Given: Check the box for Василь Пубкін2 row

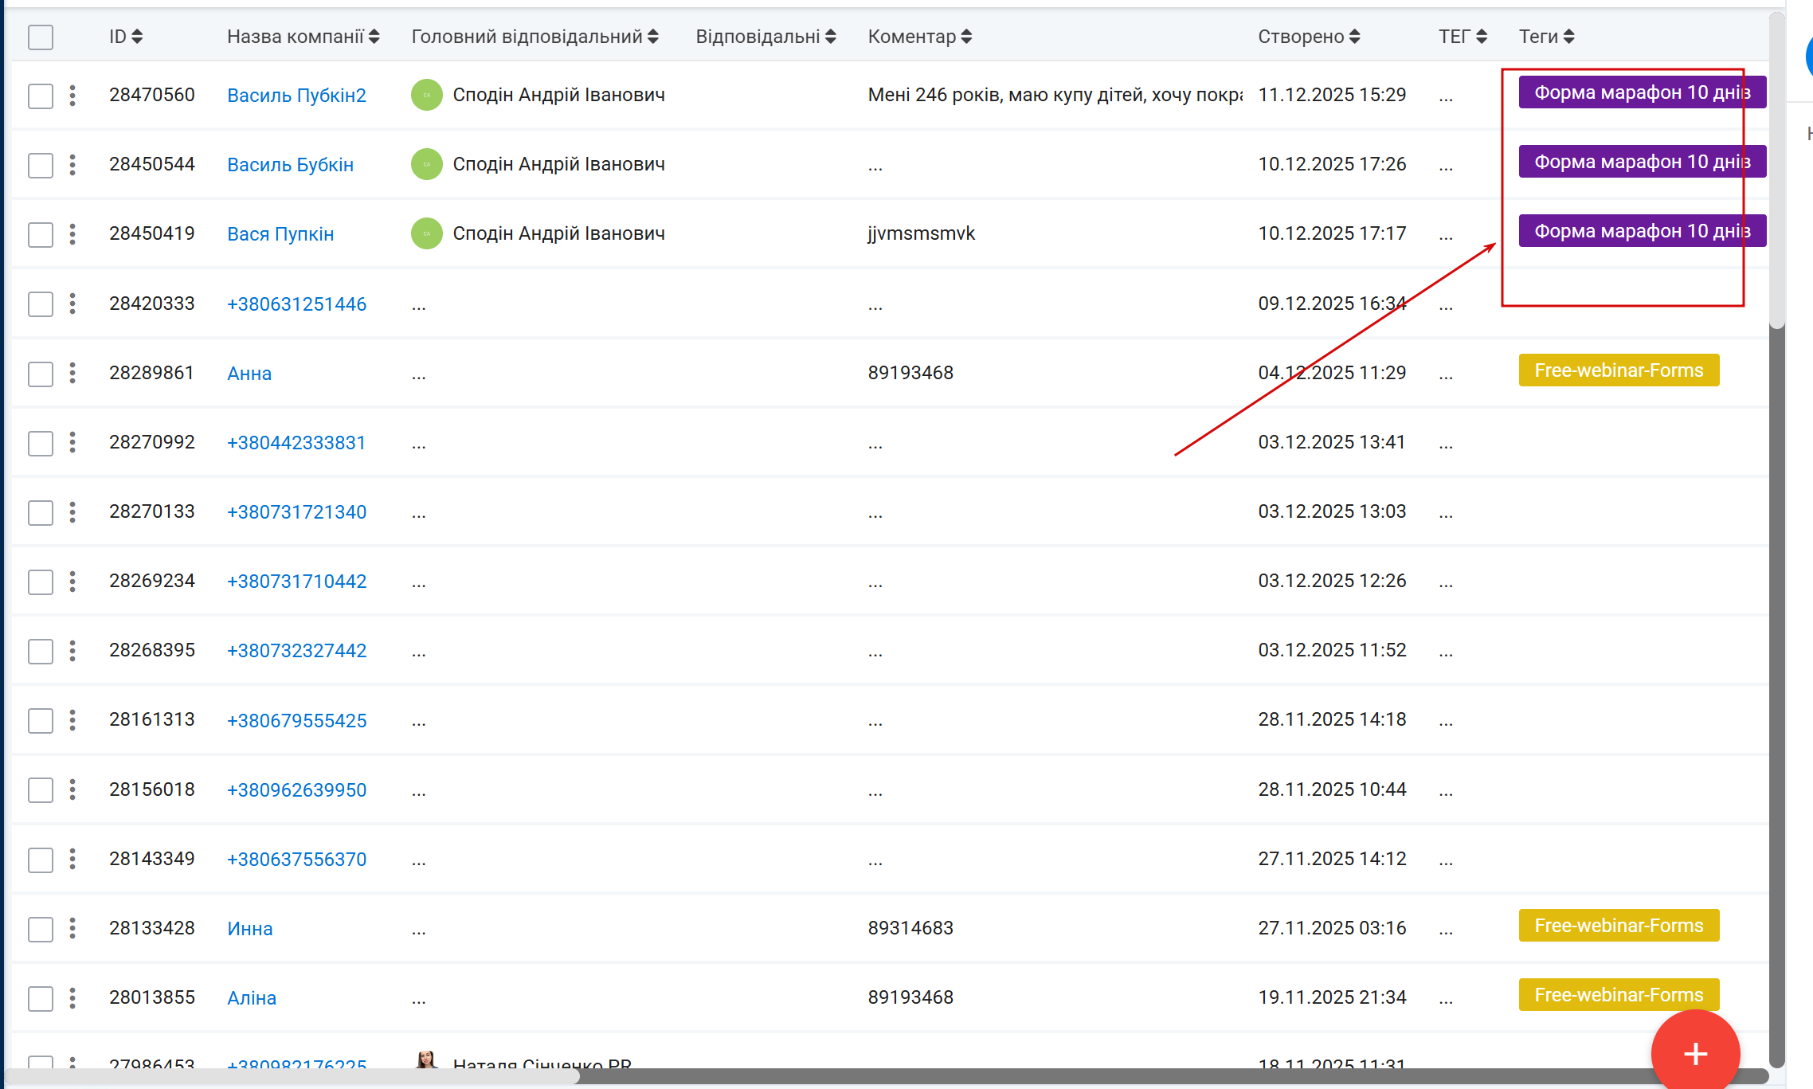Looking at the screenshot, I should click(41, 96).
